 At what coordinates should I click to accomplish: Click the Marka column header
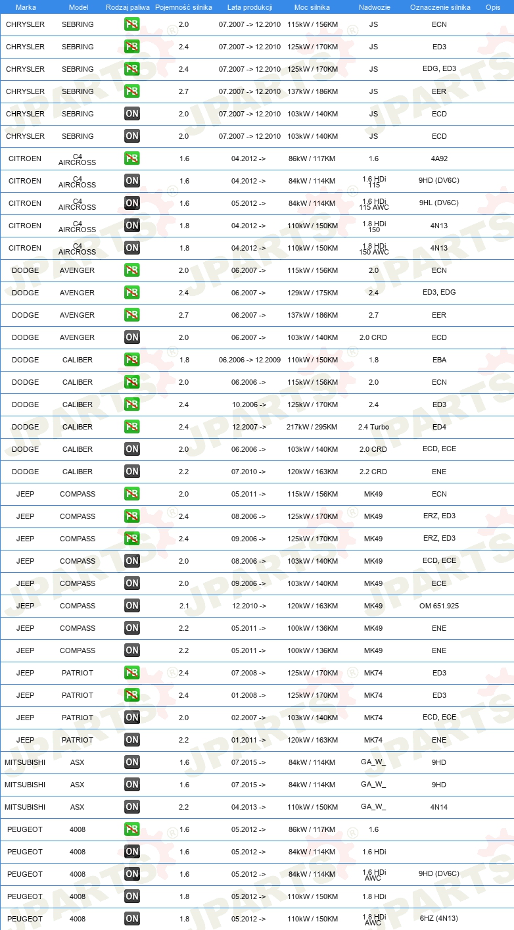pos(26,7)
